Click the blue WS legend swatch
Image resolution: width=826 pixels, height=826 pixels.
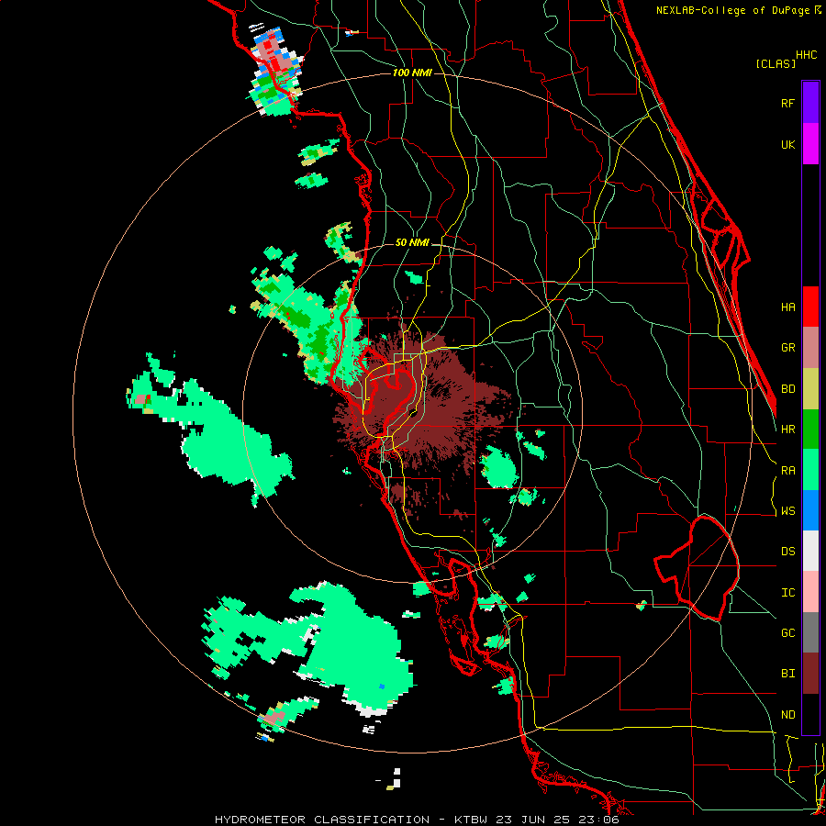click(810, 510)
